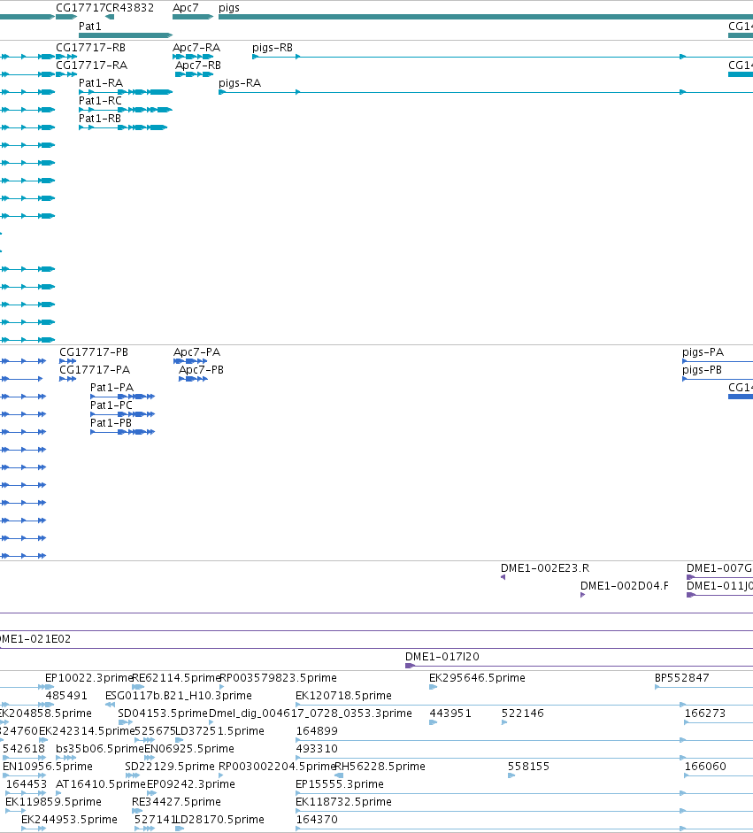Click the pigs-RA transcript label
The image size is (753, 833).
(240, 83)
